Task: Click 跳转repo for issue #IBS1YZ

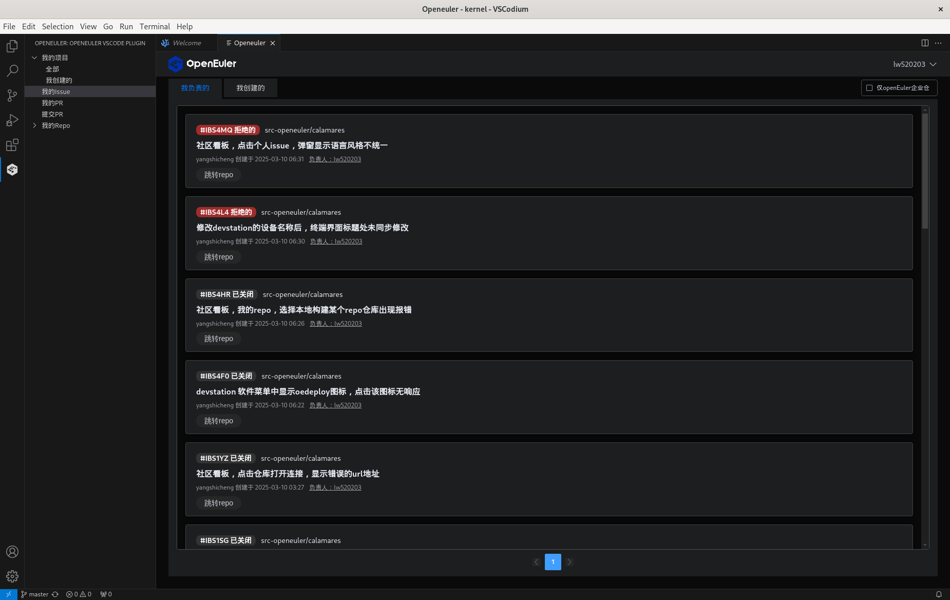Action: click(219, 503)
